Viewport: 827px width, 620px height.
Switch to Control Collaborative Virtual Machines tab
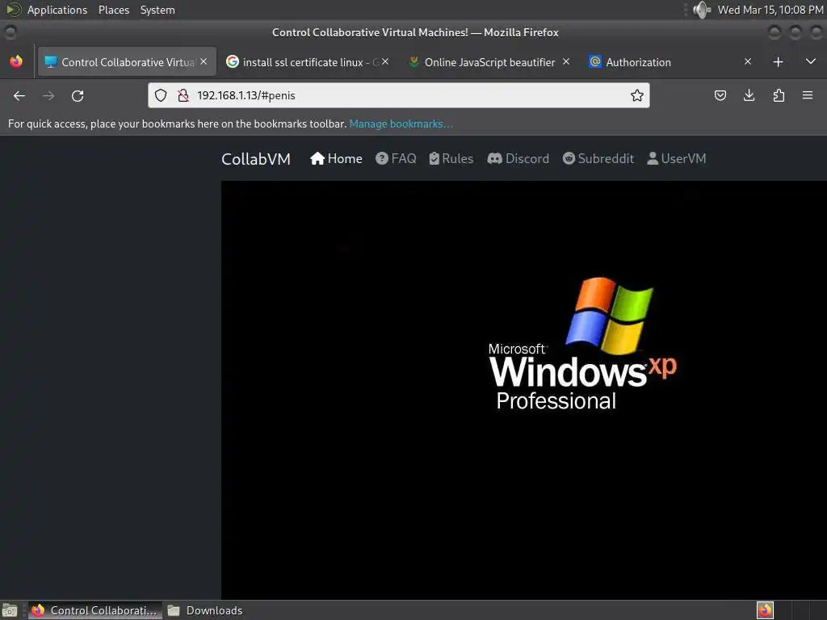[x=127, y=62]
